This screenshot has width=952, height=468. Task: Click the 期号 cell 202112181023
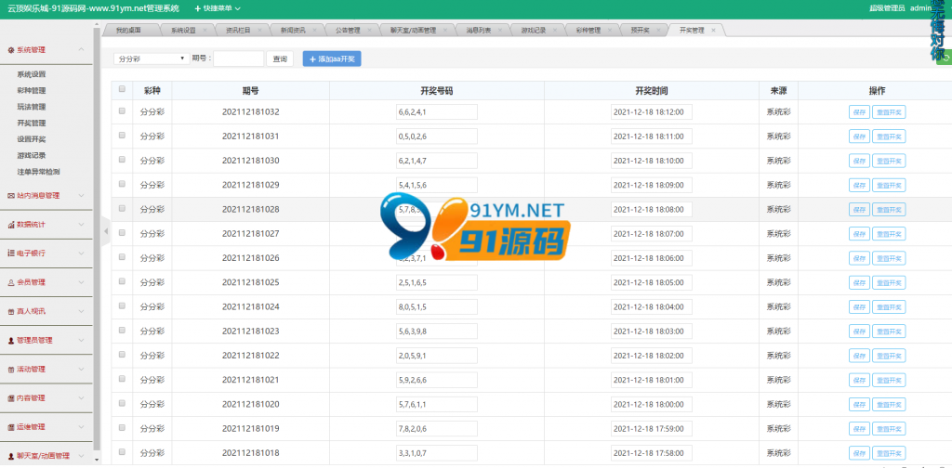pyautogui.click(x=251, y=331)
